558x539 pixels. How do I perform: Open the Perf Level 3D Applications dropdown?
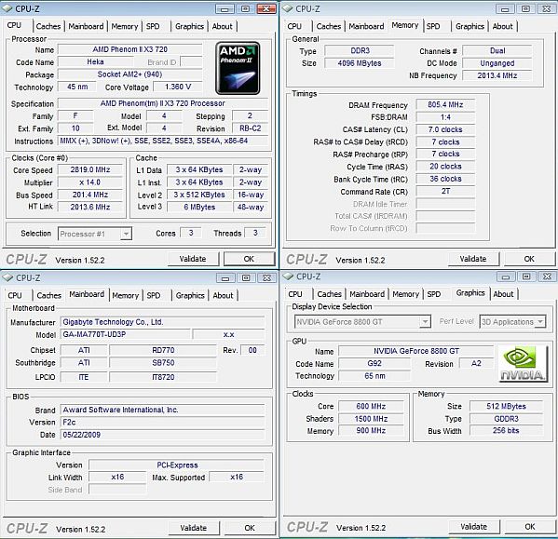click(x=540, y=322)
